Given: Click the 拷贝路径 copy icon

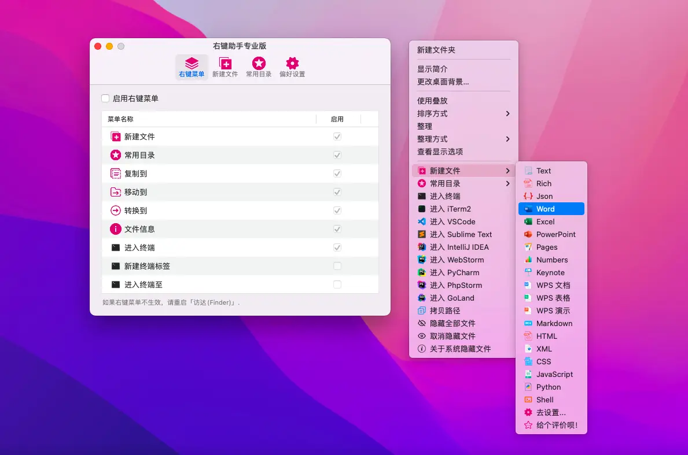Looking at the screenshot, I should tap(422, 310).
